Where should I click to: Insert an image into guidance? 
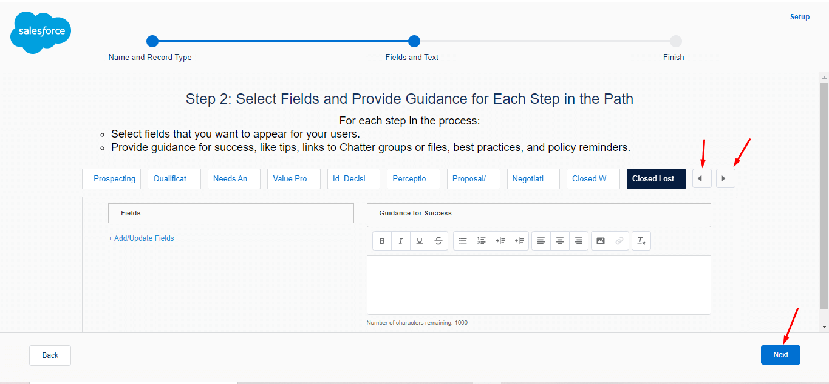[601, 241]
